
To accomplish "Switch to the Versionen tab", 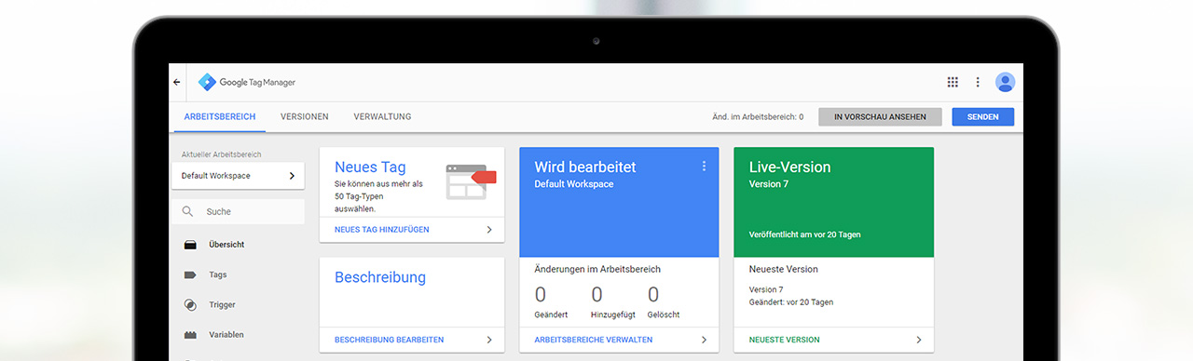I will pyautogui.click(x=305, y=116).
